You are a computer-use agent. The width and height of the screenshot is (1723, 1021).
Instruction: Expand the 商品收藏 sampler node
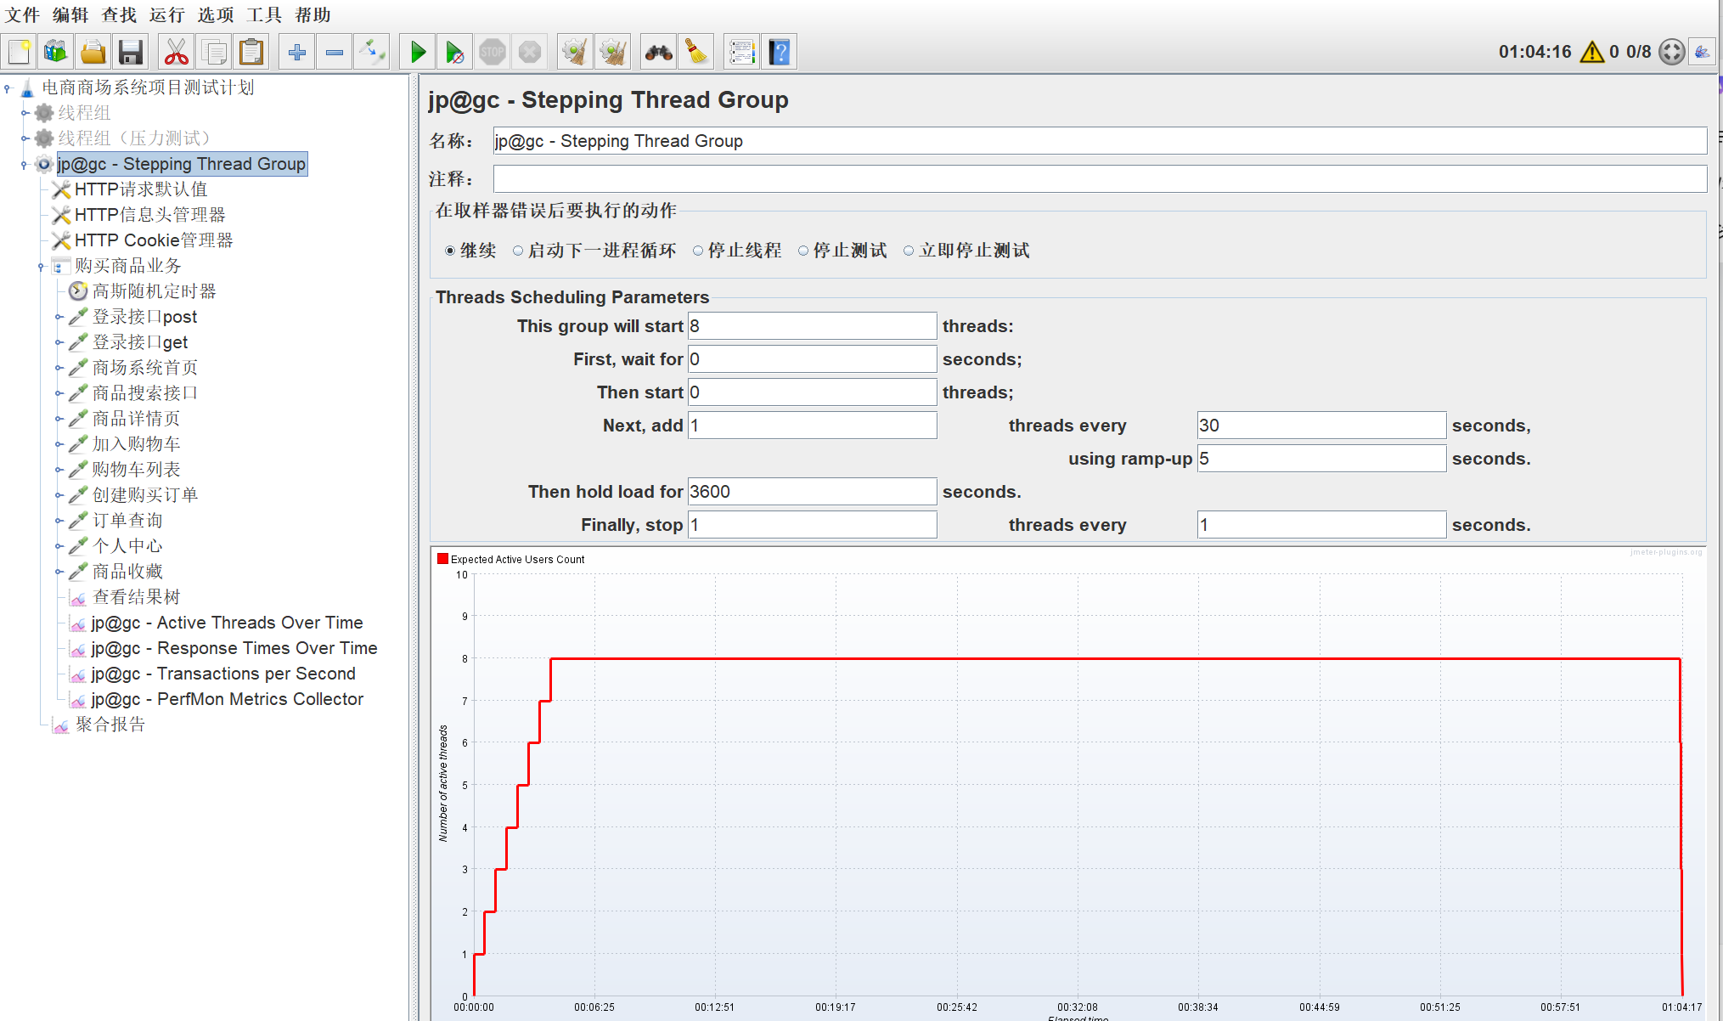[59, 572]
